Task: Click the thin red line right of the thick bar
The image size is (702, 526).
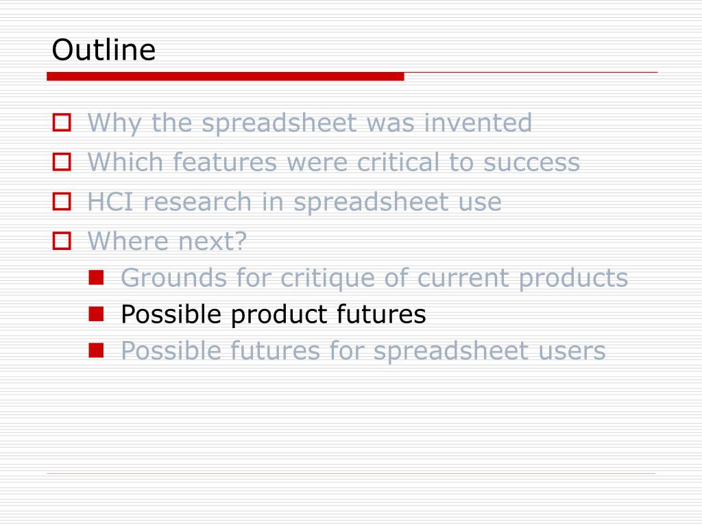Action: [531, 72]
